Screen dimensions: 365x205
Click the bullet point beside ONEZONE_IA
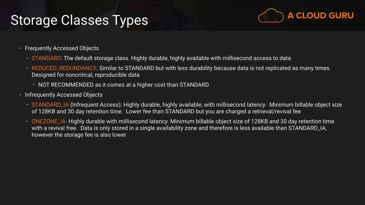pos(27,121)
